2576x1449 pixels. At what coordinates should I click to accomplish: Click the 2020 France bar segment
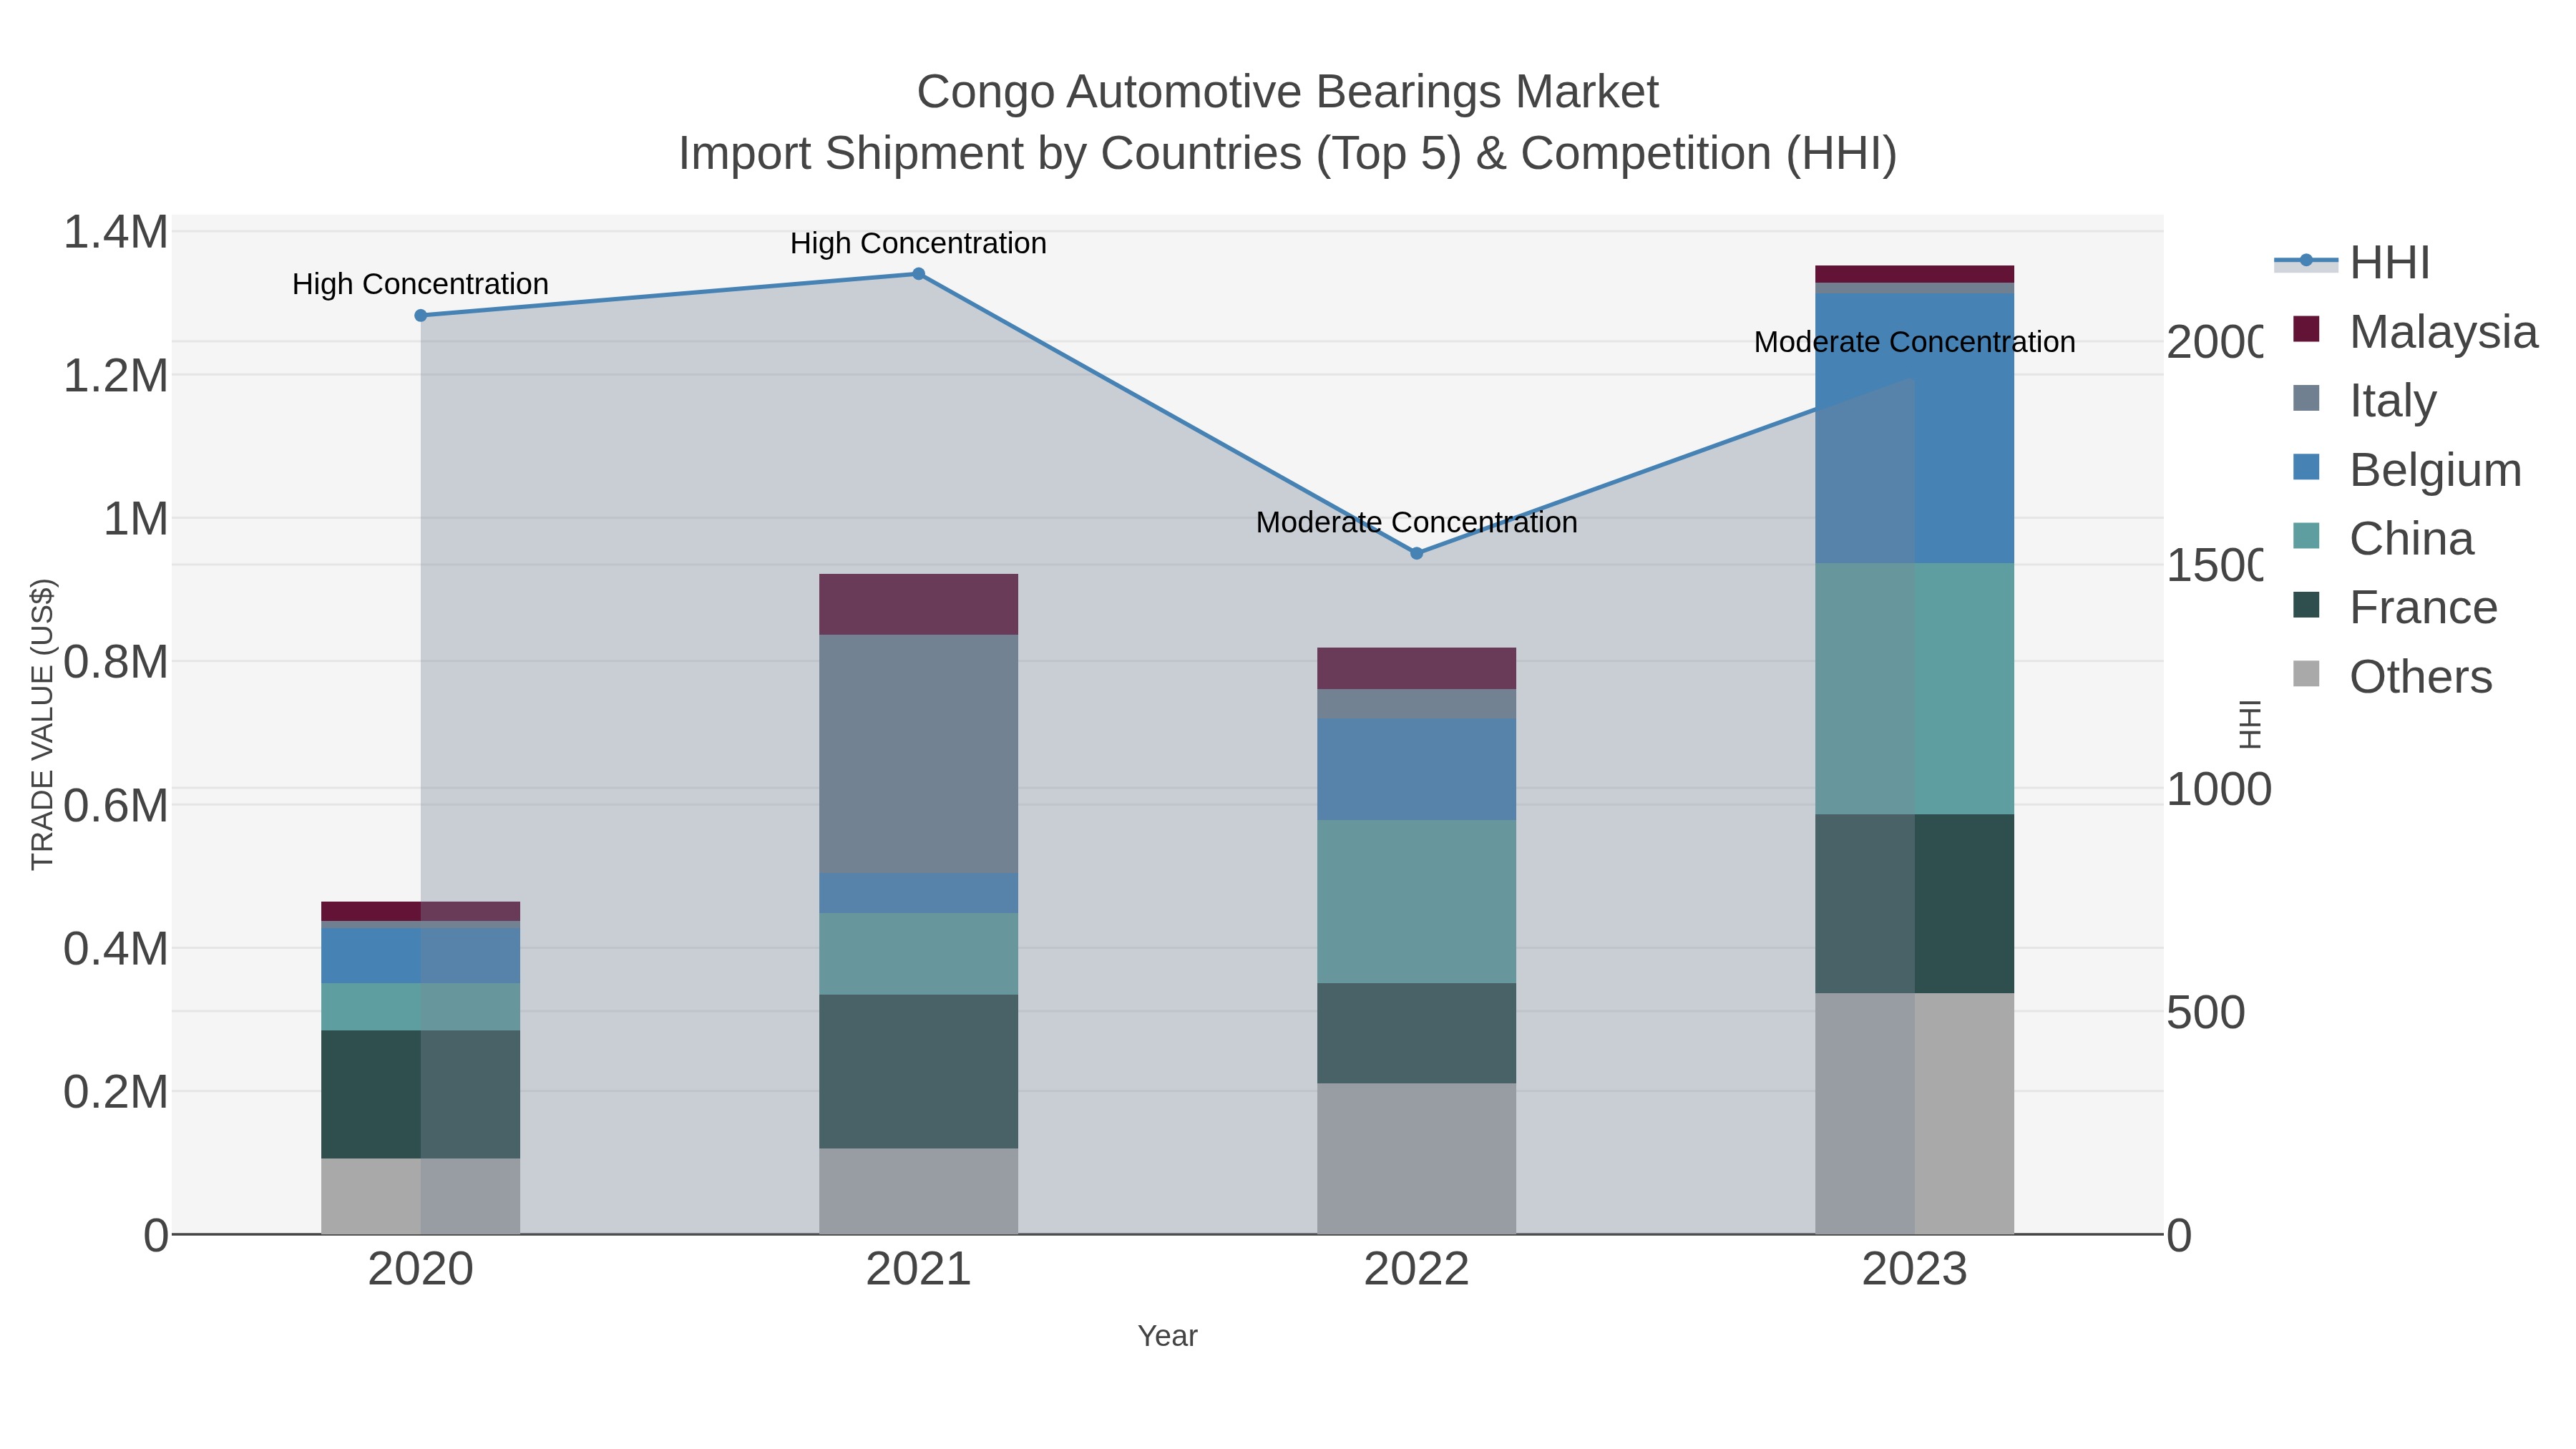click(421, 1095)
